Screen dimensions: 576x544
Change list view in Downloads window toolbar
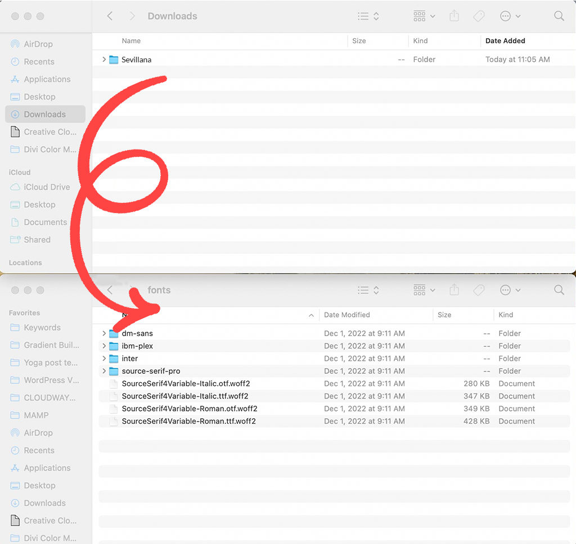[368, 16]
